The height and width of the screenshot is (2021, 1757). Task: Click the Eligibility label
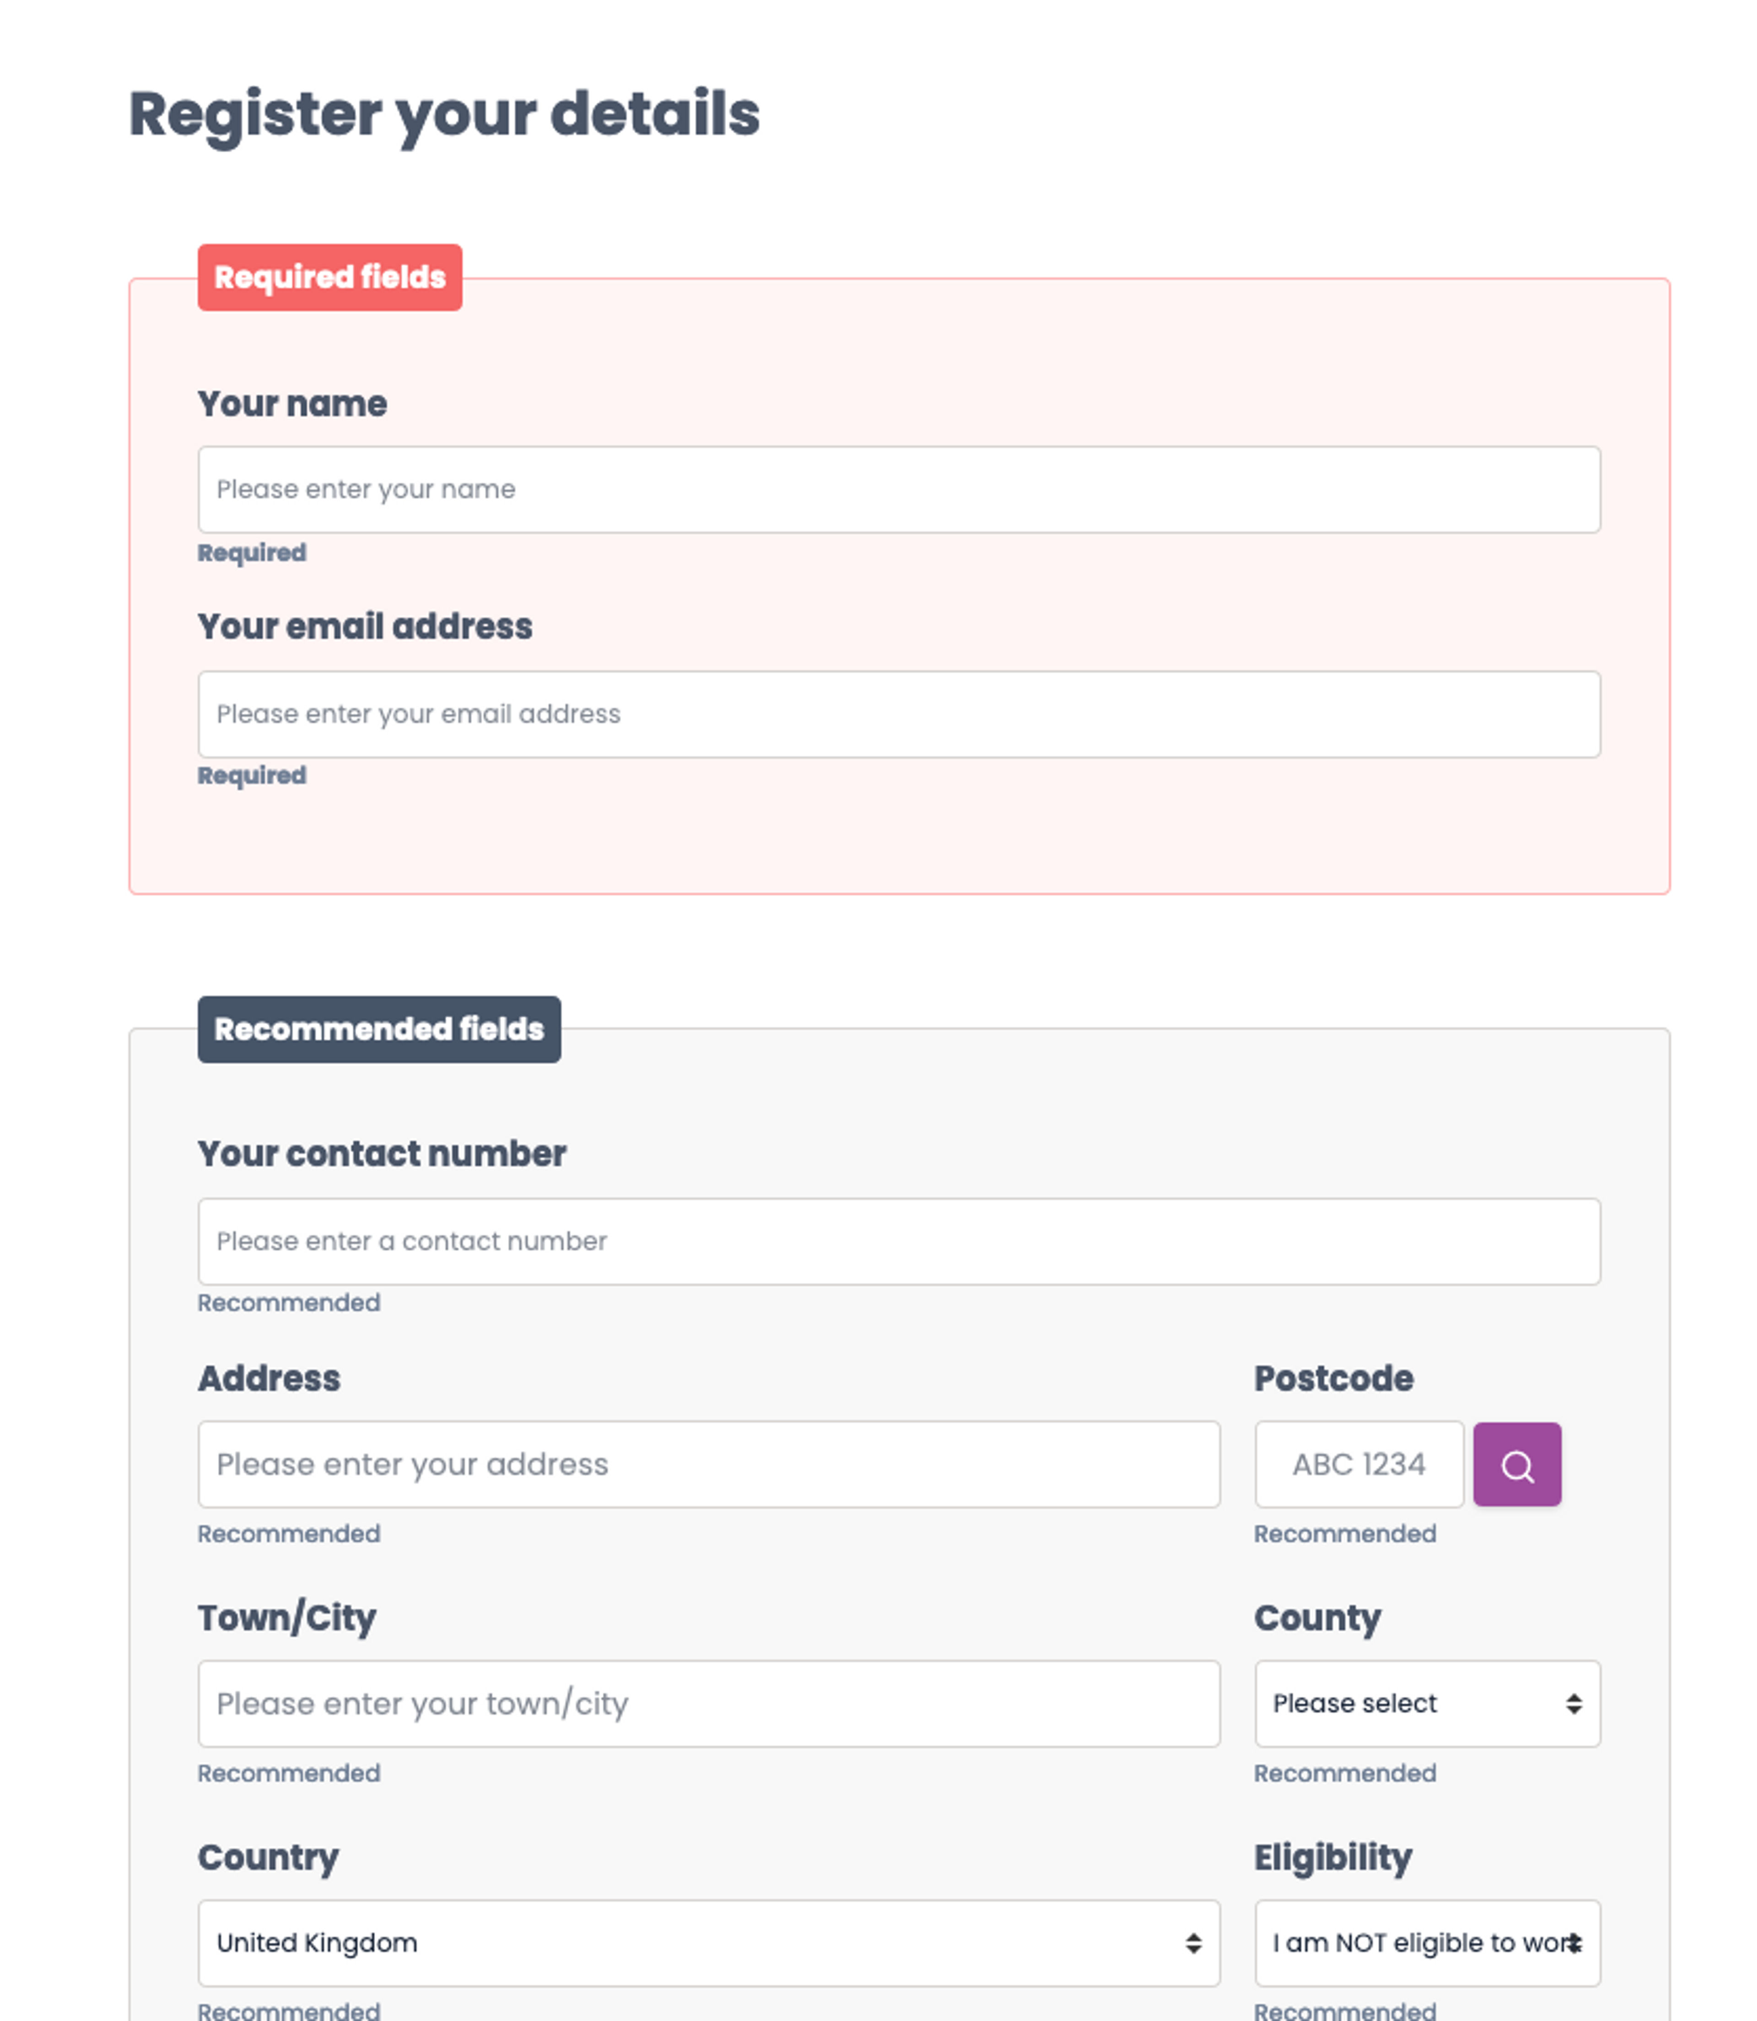[1332, 1857]
